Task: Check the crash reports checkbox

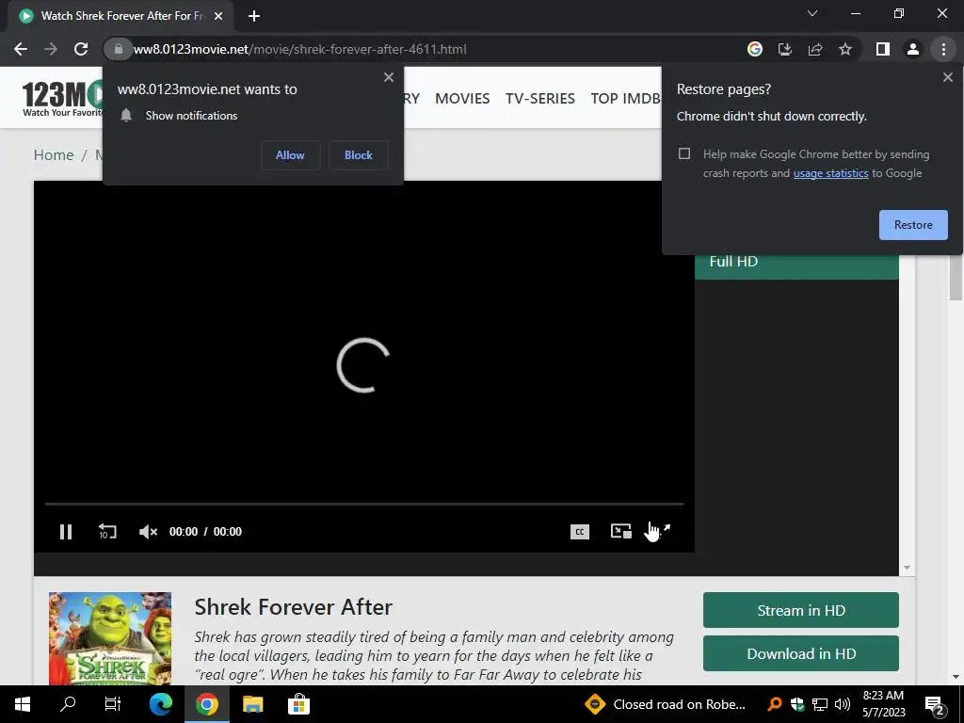Action: click(x=684, y=153)
